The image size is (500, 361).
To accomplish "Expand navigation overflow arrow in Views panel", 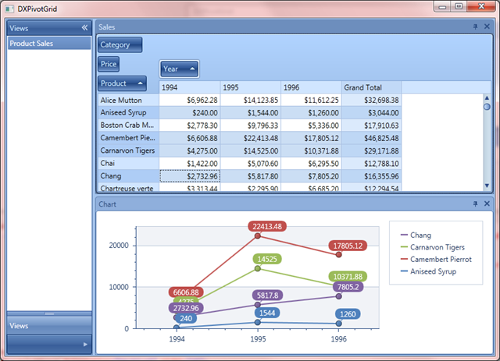I will tap(85, 344).
